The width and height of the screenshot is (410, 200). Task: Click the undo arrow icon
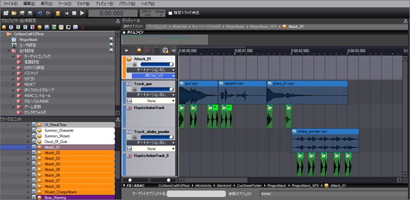pos(40,13)
